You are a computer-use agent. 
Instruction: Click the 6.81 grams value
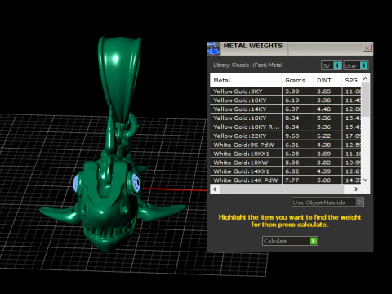pos(292,145)
